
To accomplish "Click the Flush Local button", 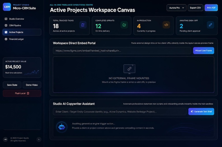I will pos(22,93).
